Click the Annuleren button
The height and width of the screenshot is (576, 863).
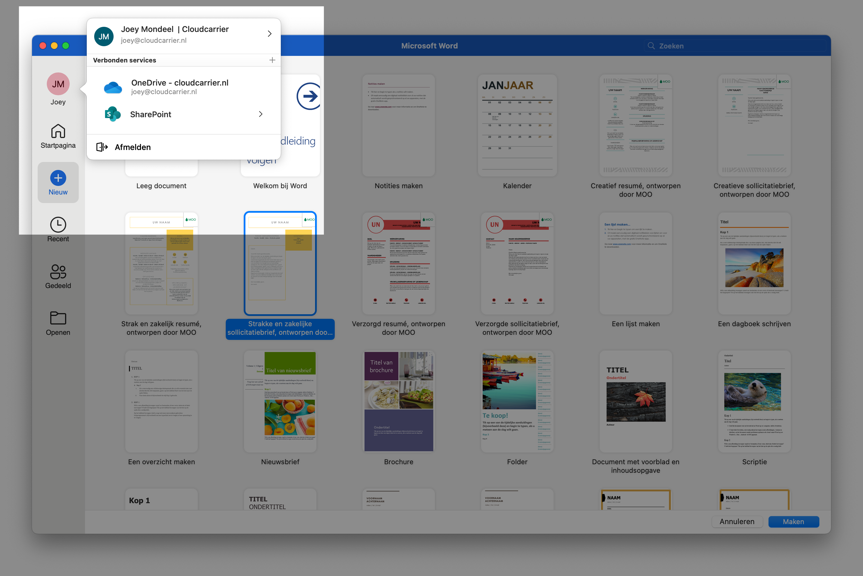click(737, 522)
